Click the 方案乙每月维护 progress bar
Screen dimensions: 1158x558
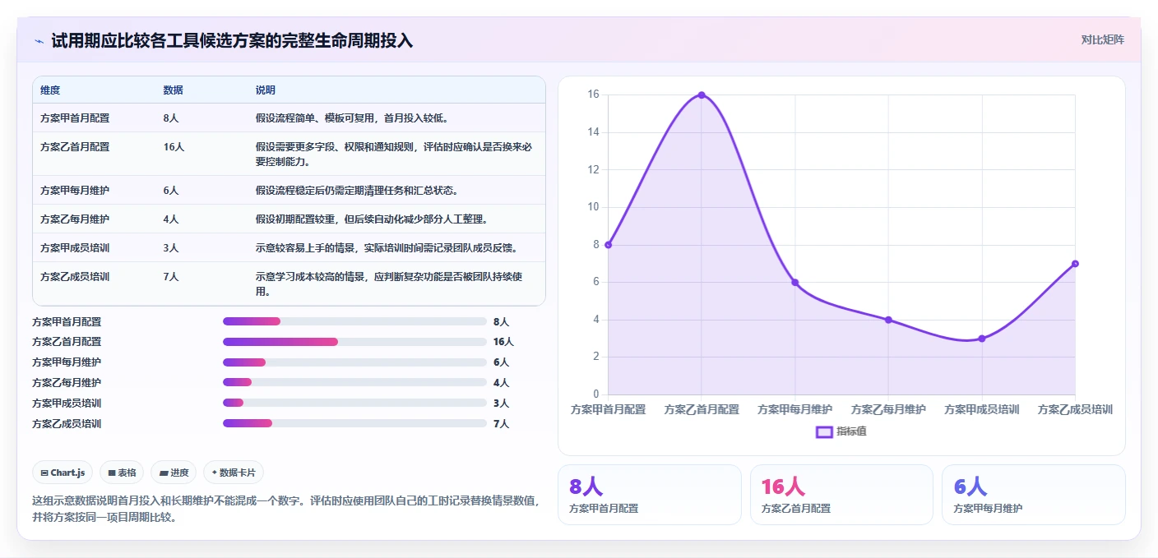click(354, 382)
